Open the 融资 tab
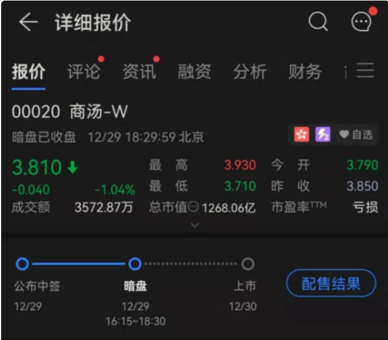 point(195,72)
